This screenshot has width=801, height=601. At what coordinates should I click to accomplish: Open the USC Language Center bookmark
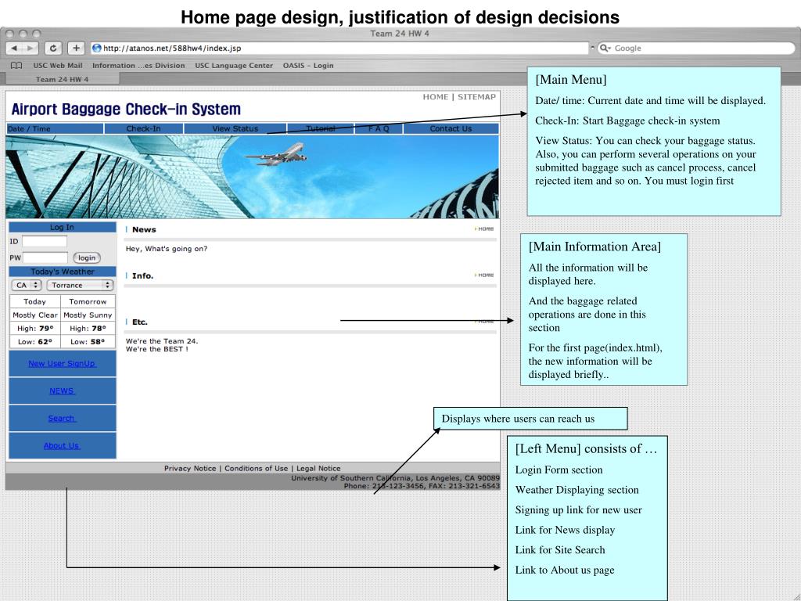[x=234, y=66]
